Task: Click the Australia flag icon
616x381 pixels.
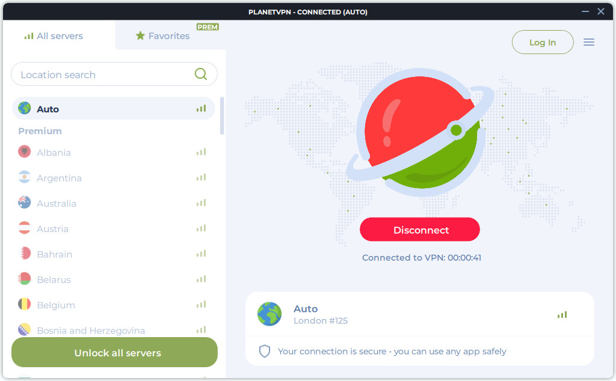Action: click(x=25, y=203)
